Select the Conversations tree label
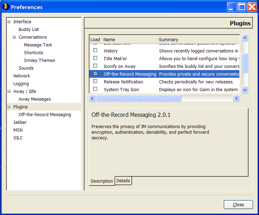 click(x=33, y=37)
